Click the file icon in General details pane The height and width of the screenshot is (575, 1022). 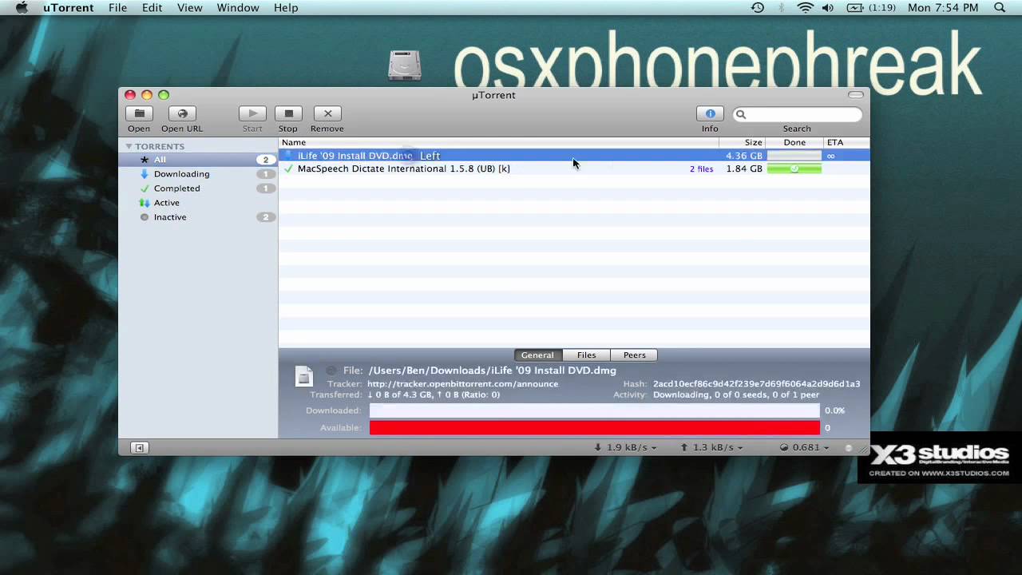point(304,377)
